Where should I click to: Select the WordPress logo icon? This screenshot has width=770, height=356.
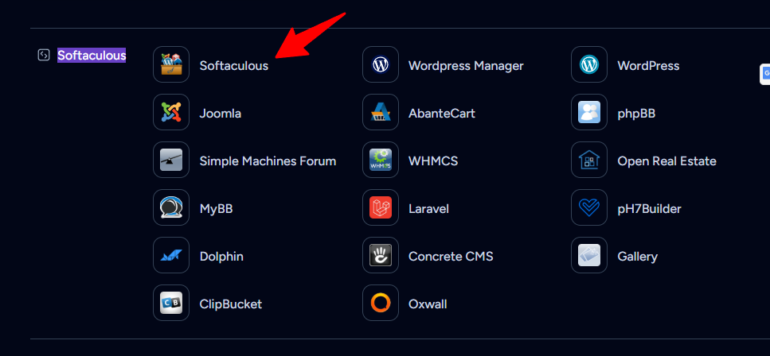pyautogui.click(x=589, y=64)
